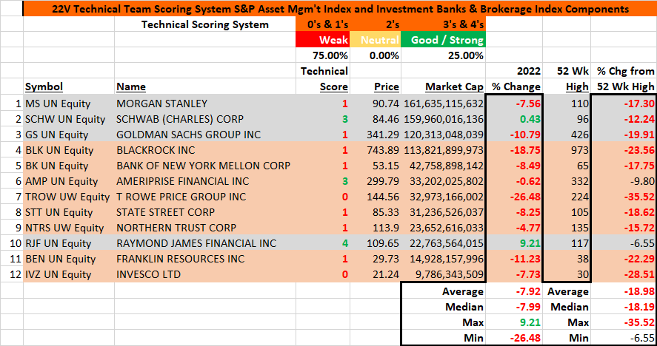Click the 2022 median value -7.99
The width and height of the screenshot is (657, 346).
coord(514,307)
